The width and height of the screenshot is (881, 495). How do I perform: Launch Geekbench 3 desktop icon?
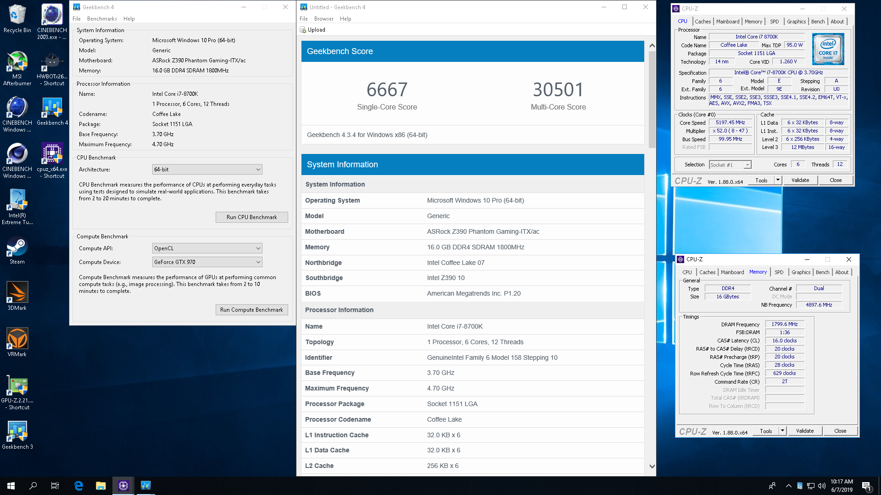pos(17,435)
